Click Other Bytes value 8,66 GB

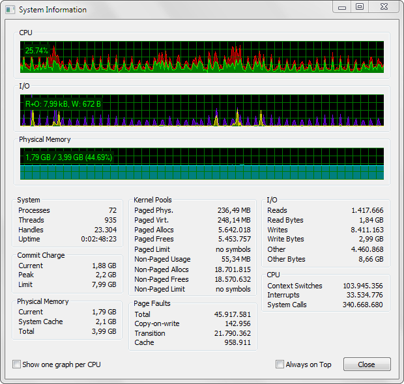(x=371, y=259)
